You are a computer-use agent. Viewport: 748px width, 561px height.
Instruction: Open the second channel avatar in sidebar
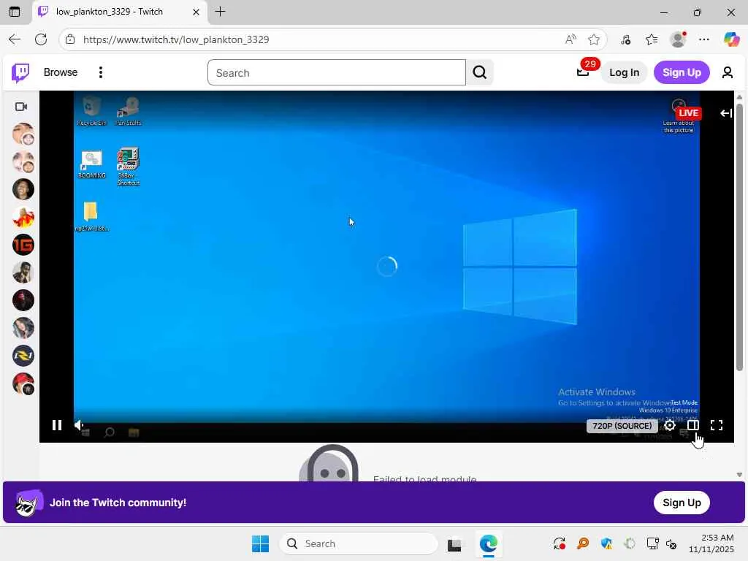coord(23,161)
